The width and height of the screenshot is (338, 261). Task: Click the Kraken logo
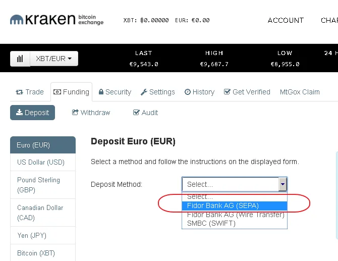(57, 19)
